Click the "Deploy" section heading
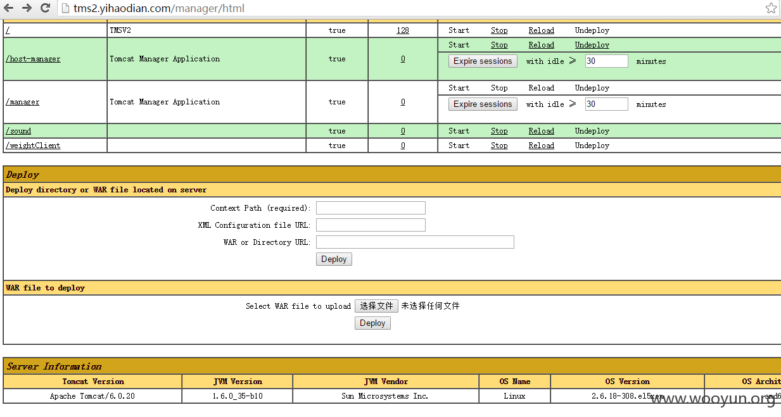Screen dimensions: 781x417 click(x=23, y=175)
